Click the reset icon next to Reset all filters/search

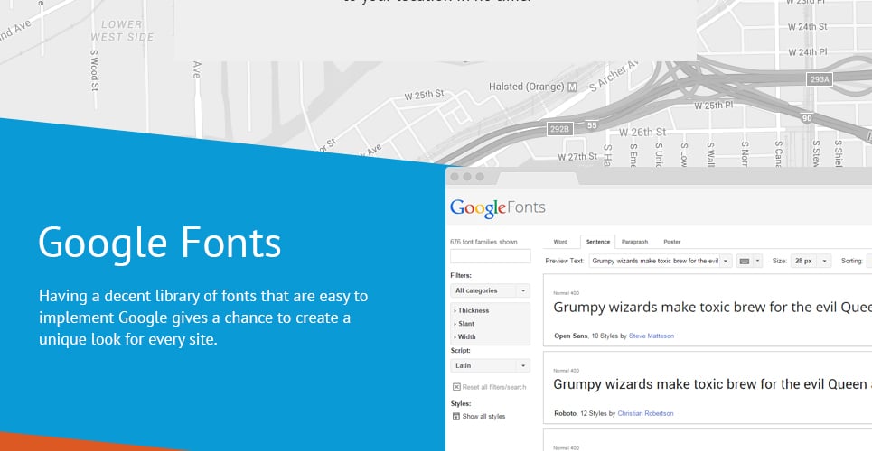coord(456,387)
